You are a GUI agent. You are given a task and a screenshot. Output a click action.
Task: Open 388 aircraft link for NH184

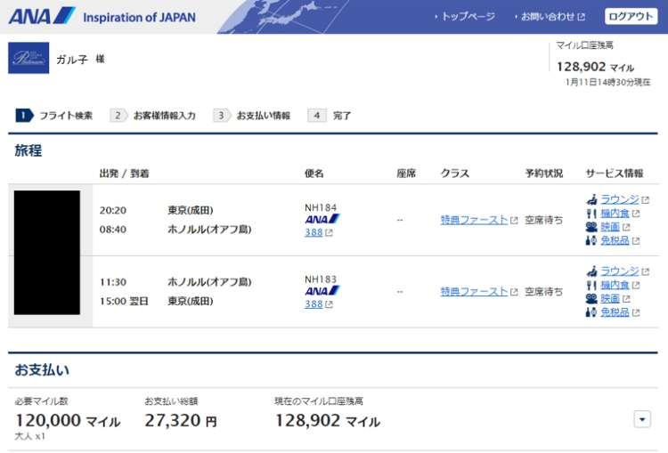coord(314,232)
